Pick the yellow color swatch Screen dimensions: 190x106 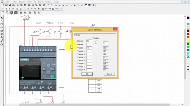pos(188,41)
